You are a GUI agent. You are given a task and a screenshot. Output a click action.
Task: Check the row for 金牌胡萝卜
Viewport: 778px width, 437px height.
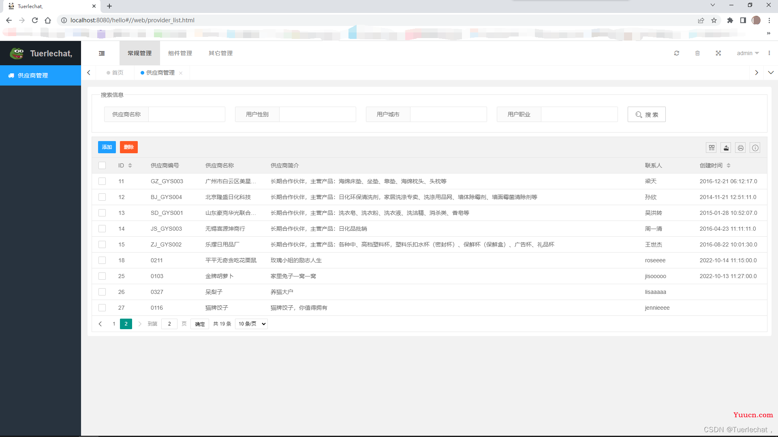click(x=102, y=276)
